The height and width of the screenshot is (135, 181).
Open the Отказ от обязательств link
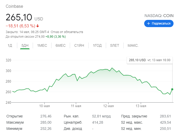tap(67, 32)
